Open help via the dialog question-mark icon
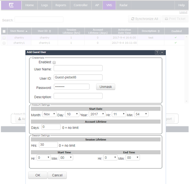 (x=157, y=53)
